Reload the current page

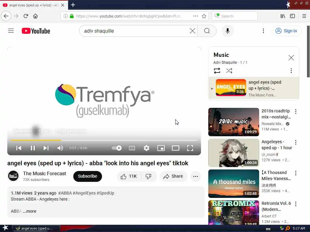pyautogui.click(x=26, y=16)
